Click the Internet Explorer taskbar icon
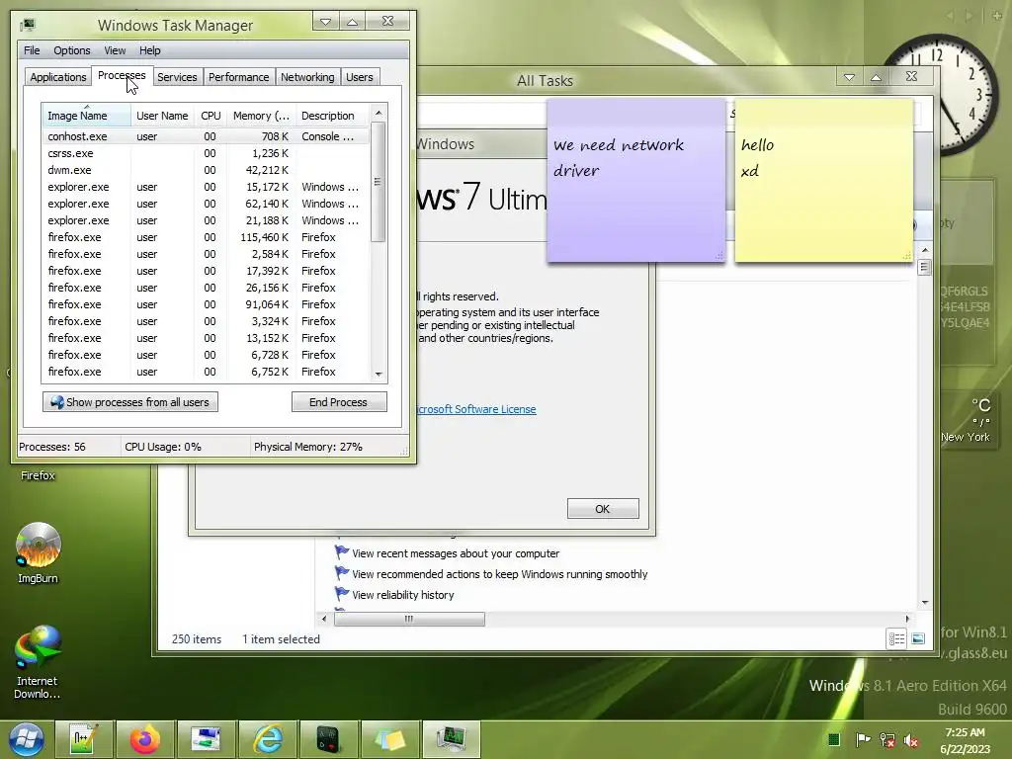Image resolution: width=1012 pixels, height=759 pixels. 268,739
